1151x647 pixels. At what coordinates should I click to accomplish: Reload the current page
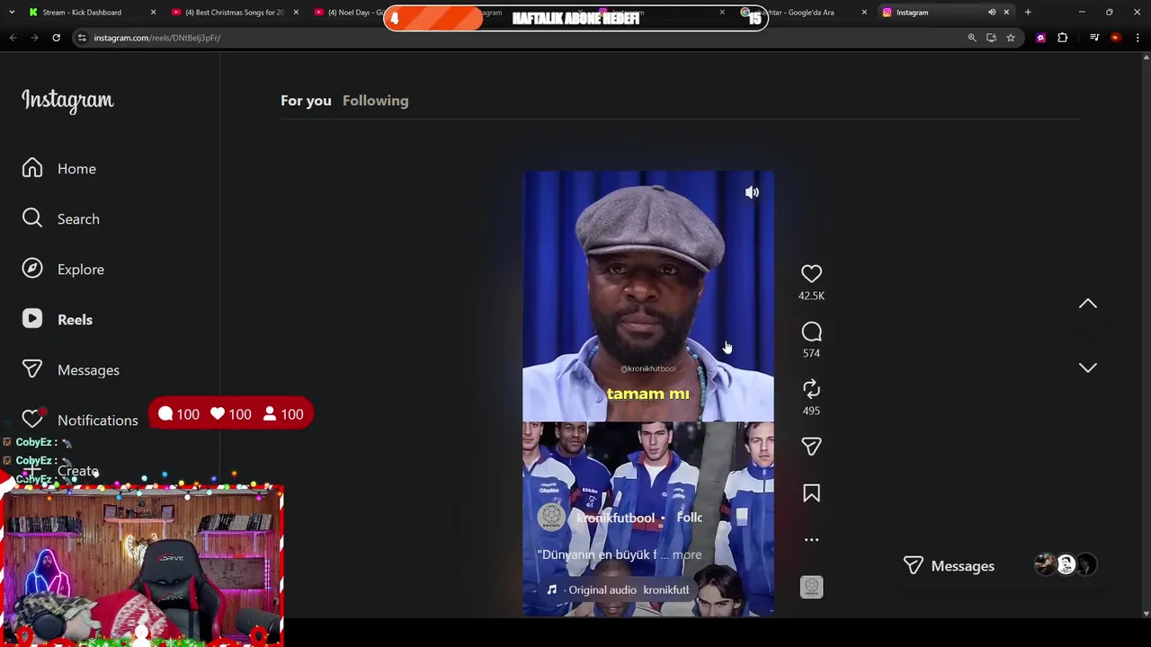pos(56,38)
